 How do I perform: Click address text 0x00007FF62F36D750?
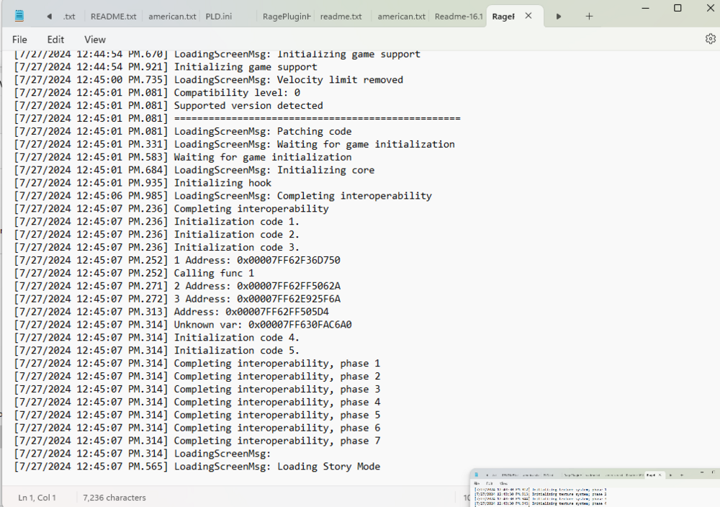click(x=289, y=260)
